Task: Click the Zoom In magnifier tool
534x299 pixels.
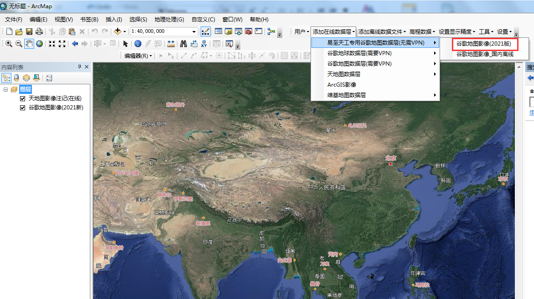Action: pyautogui.click(x=9, y=44)
